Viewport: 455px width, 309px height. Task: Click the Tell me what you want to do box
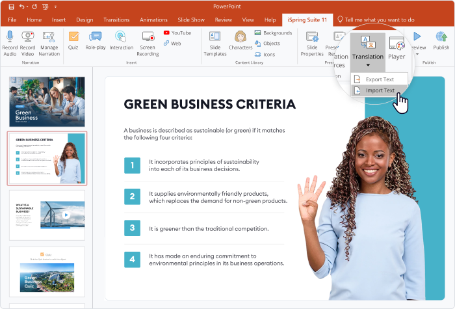(376, 20)
